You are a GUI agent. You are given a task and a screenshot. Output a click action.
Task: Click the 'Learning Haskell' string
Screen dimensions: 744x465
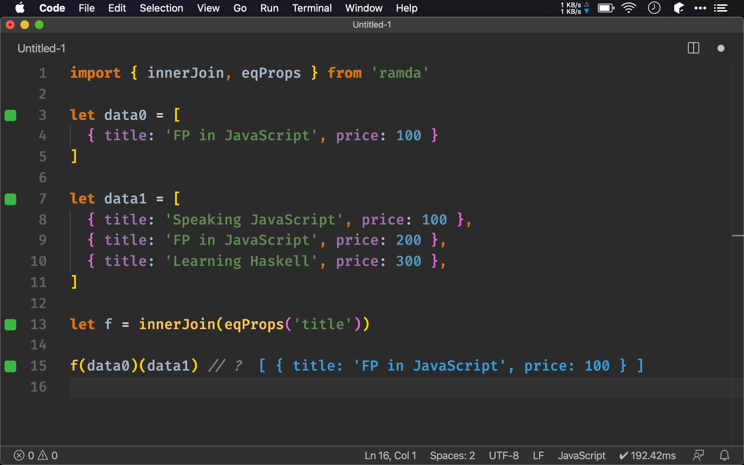241,261
